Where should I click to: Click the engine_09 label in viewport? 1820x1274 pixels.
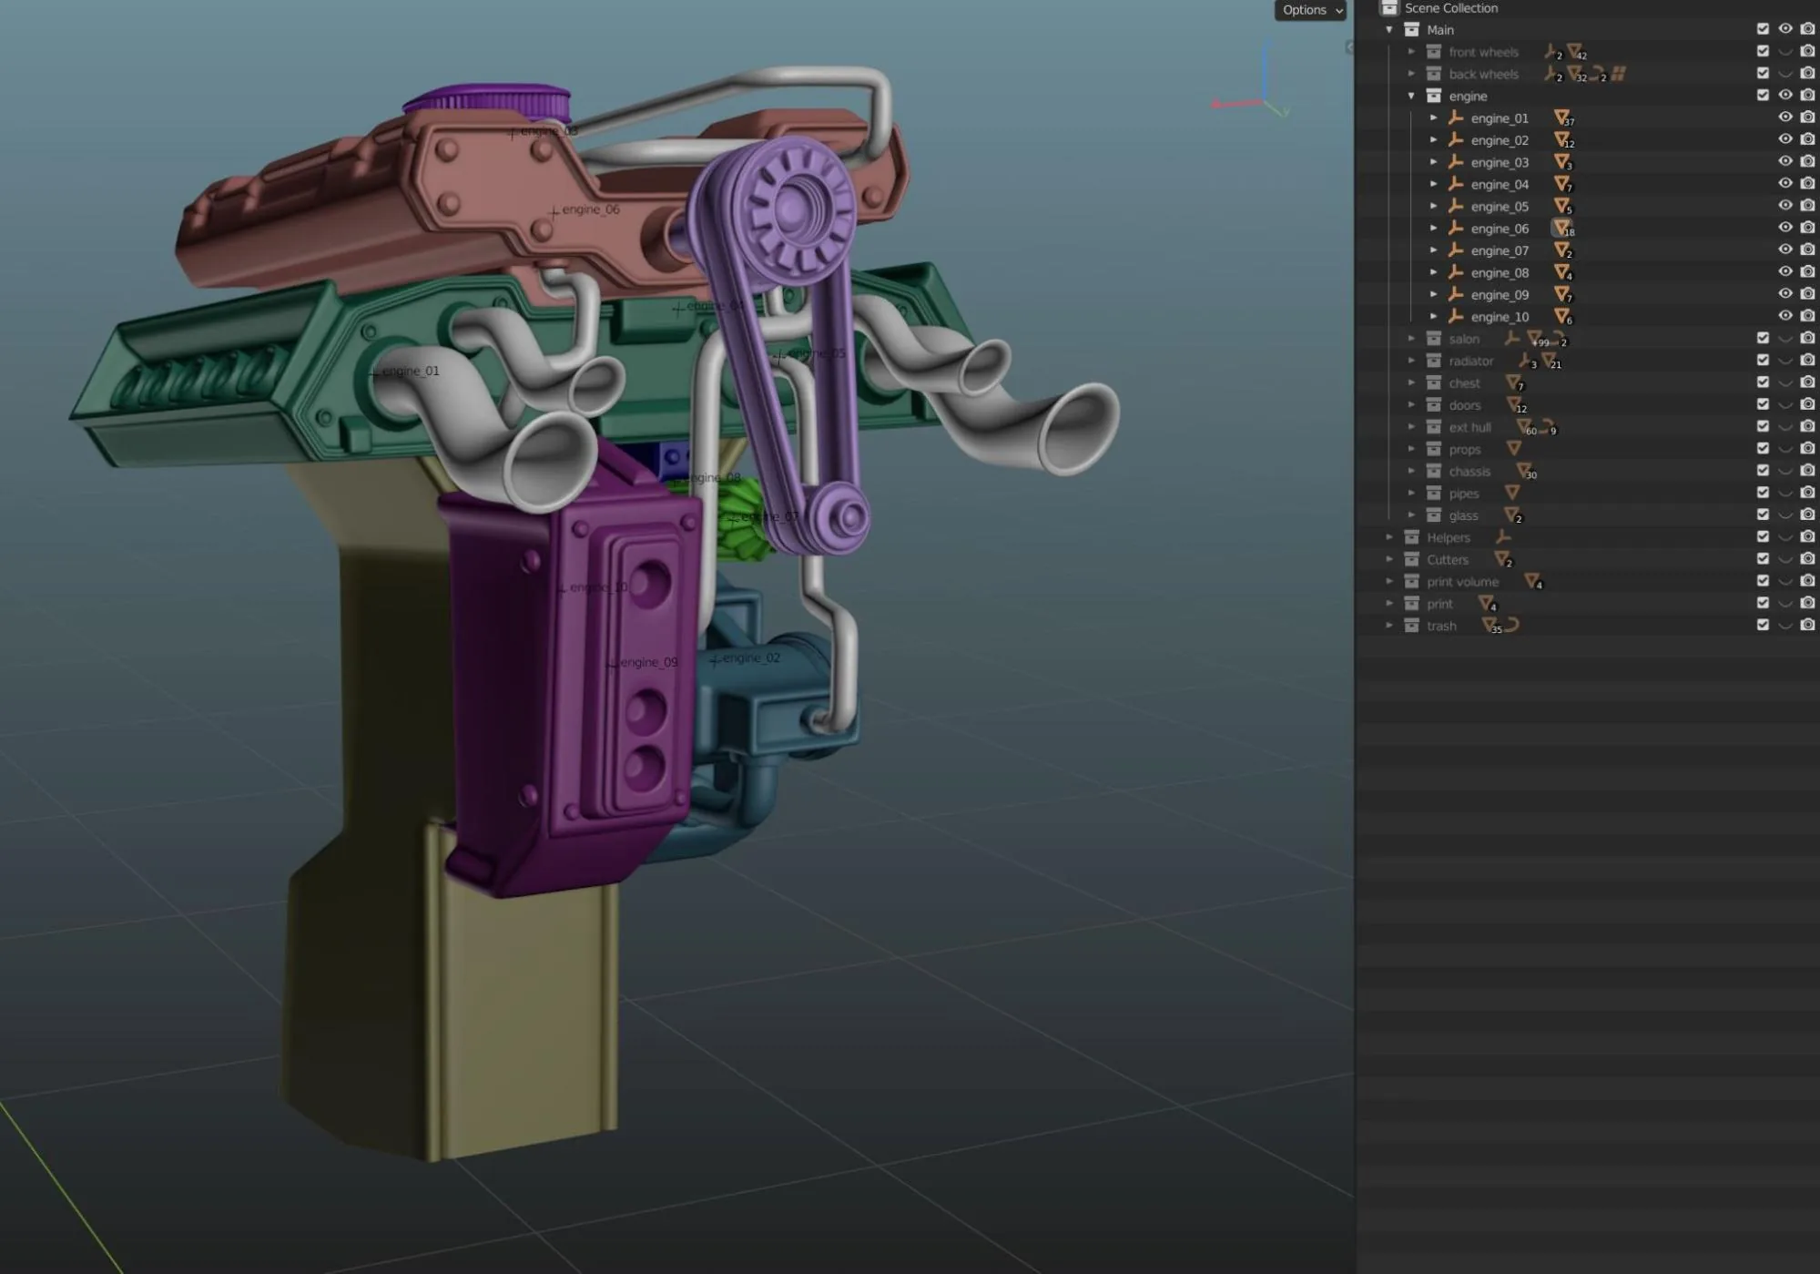pos(648,662)
